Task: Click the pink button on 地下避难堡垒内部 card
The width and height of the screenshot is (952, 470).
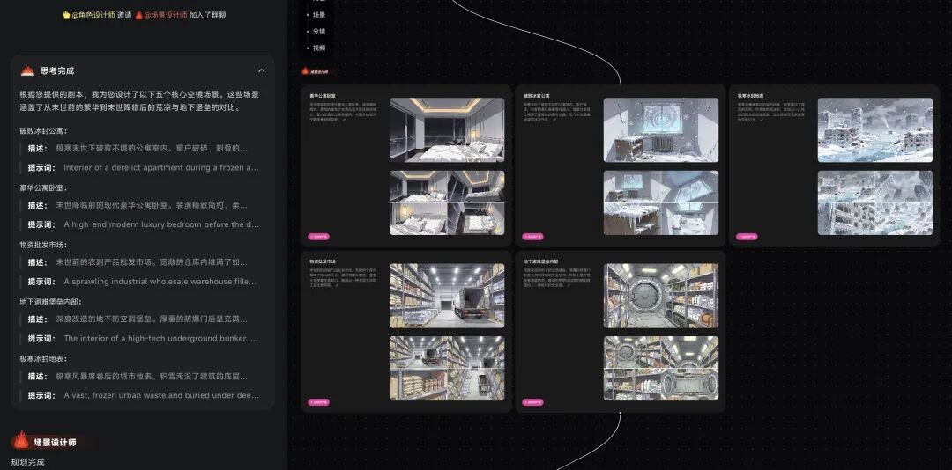Action: pyautogui.click(x=533, y=402)
